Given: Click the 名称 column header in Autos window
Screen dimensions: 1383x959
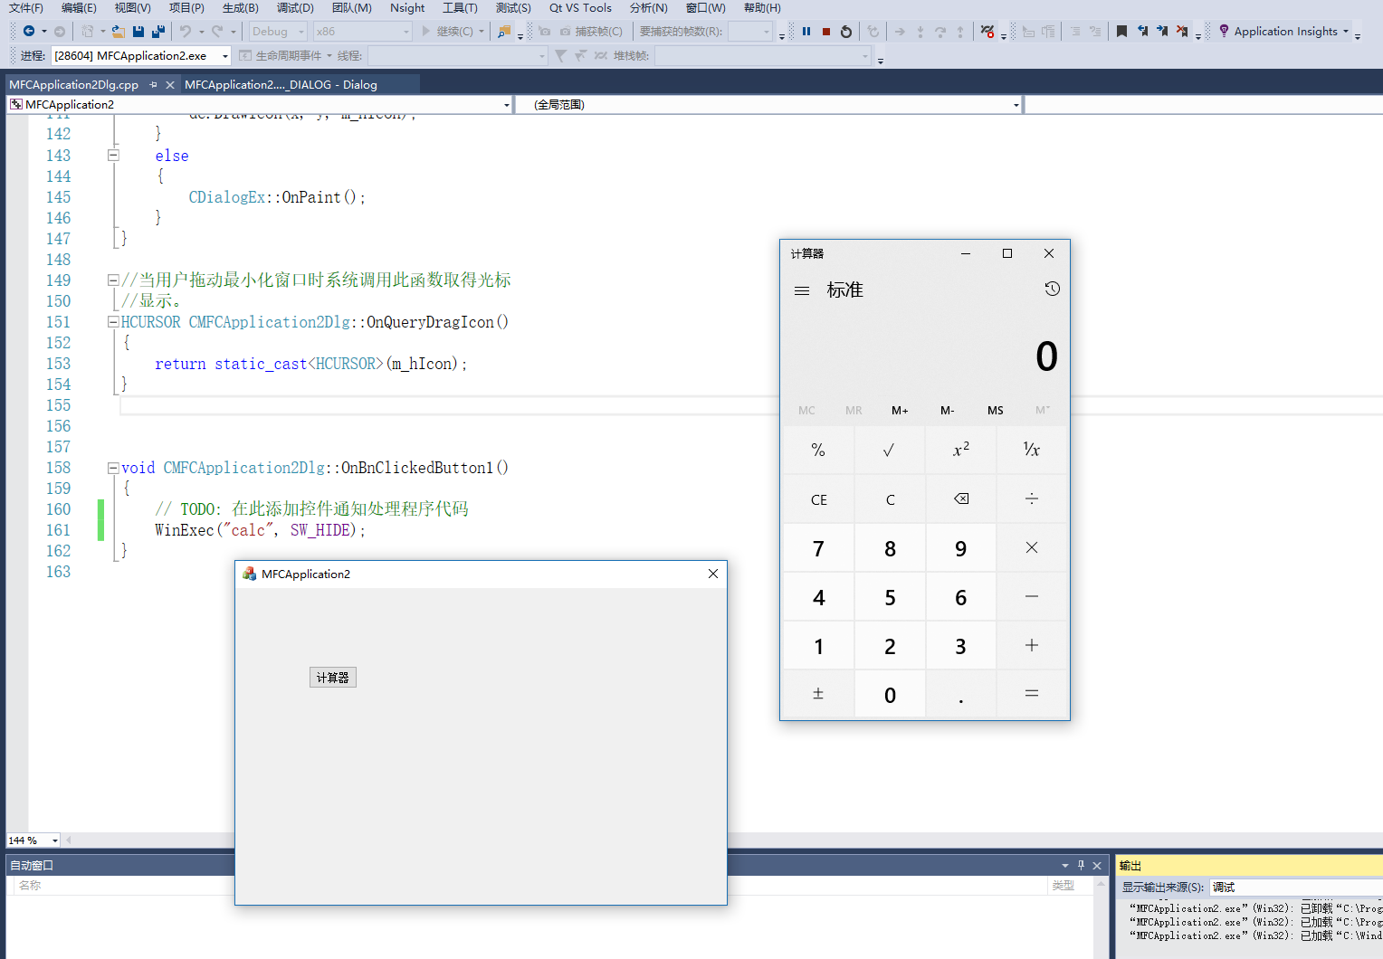Looking at the screenshot, I should point(30,885).
